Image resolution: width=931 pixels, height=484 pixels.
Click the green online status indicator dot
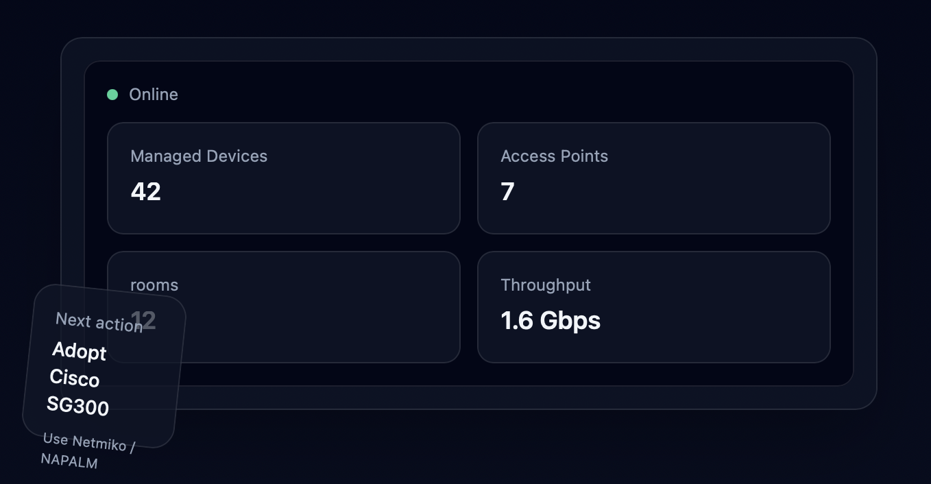click(x=113, y=94)
